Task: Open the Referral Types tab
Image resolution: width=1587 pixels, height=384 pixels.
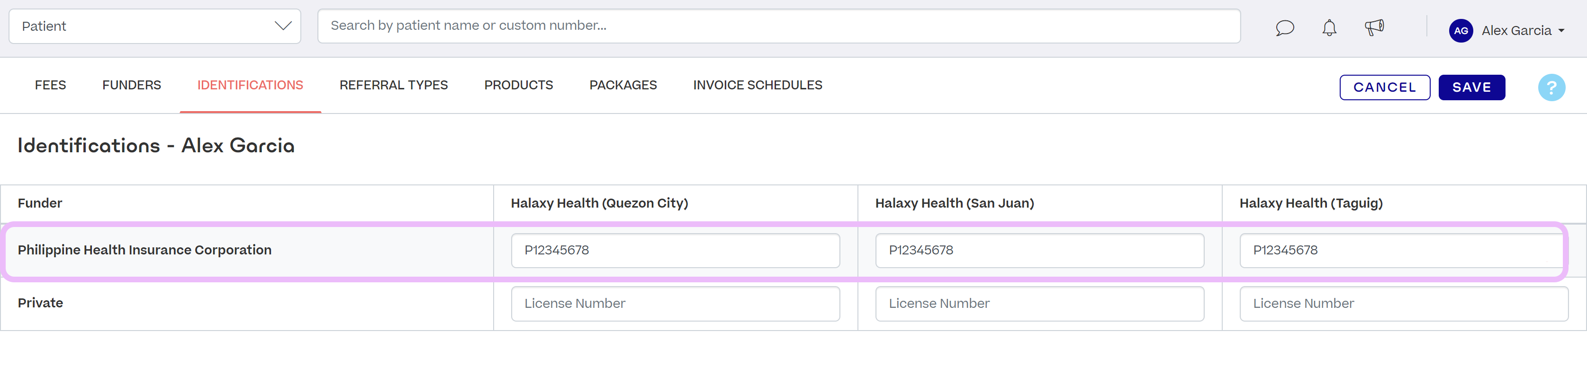Action: pos(394,85)
